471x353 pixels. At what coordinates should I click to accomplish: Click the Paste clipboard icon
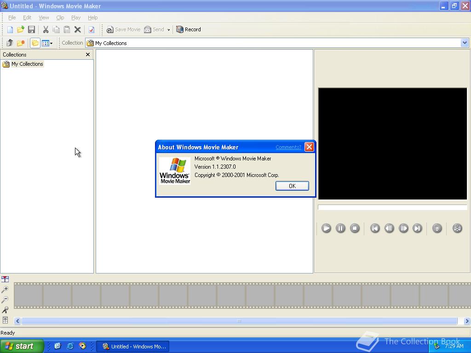pyautogui.click(x=67, y=29)
